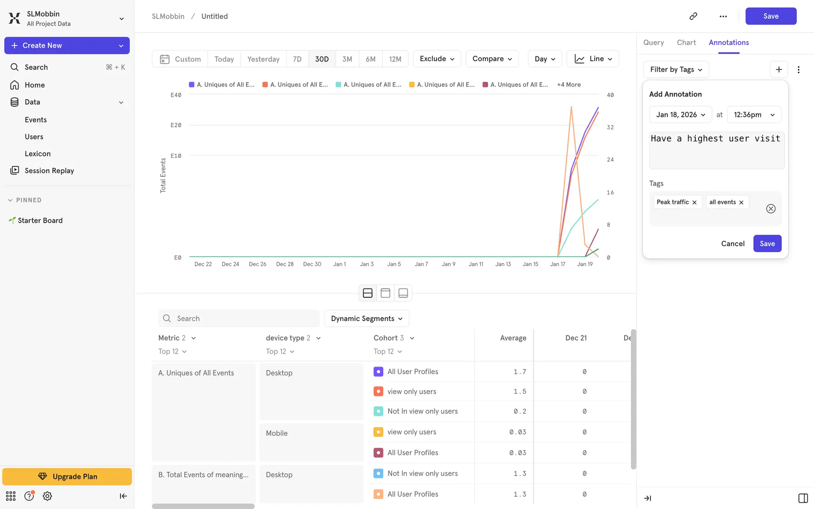Open the Session Replay icon in sidebar
This screenshot has width=814, height=509.
[x=15, y=171]
